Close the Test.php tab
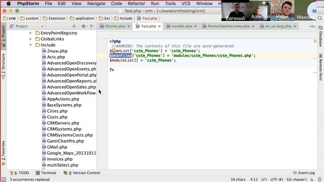This screenshot has height=182, width=324. pos(159,26)
